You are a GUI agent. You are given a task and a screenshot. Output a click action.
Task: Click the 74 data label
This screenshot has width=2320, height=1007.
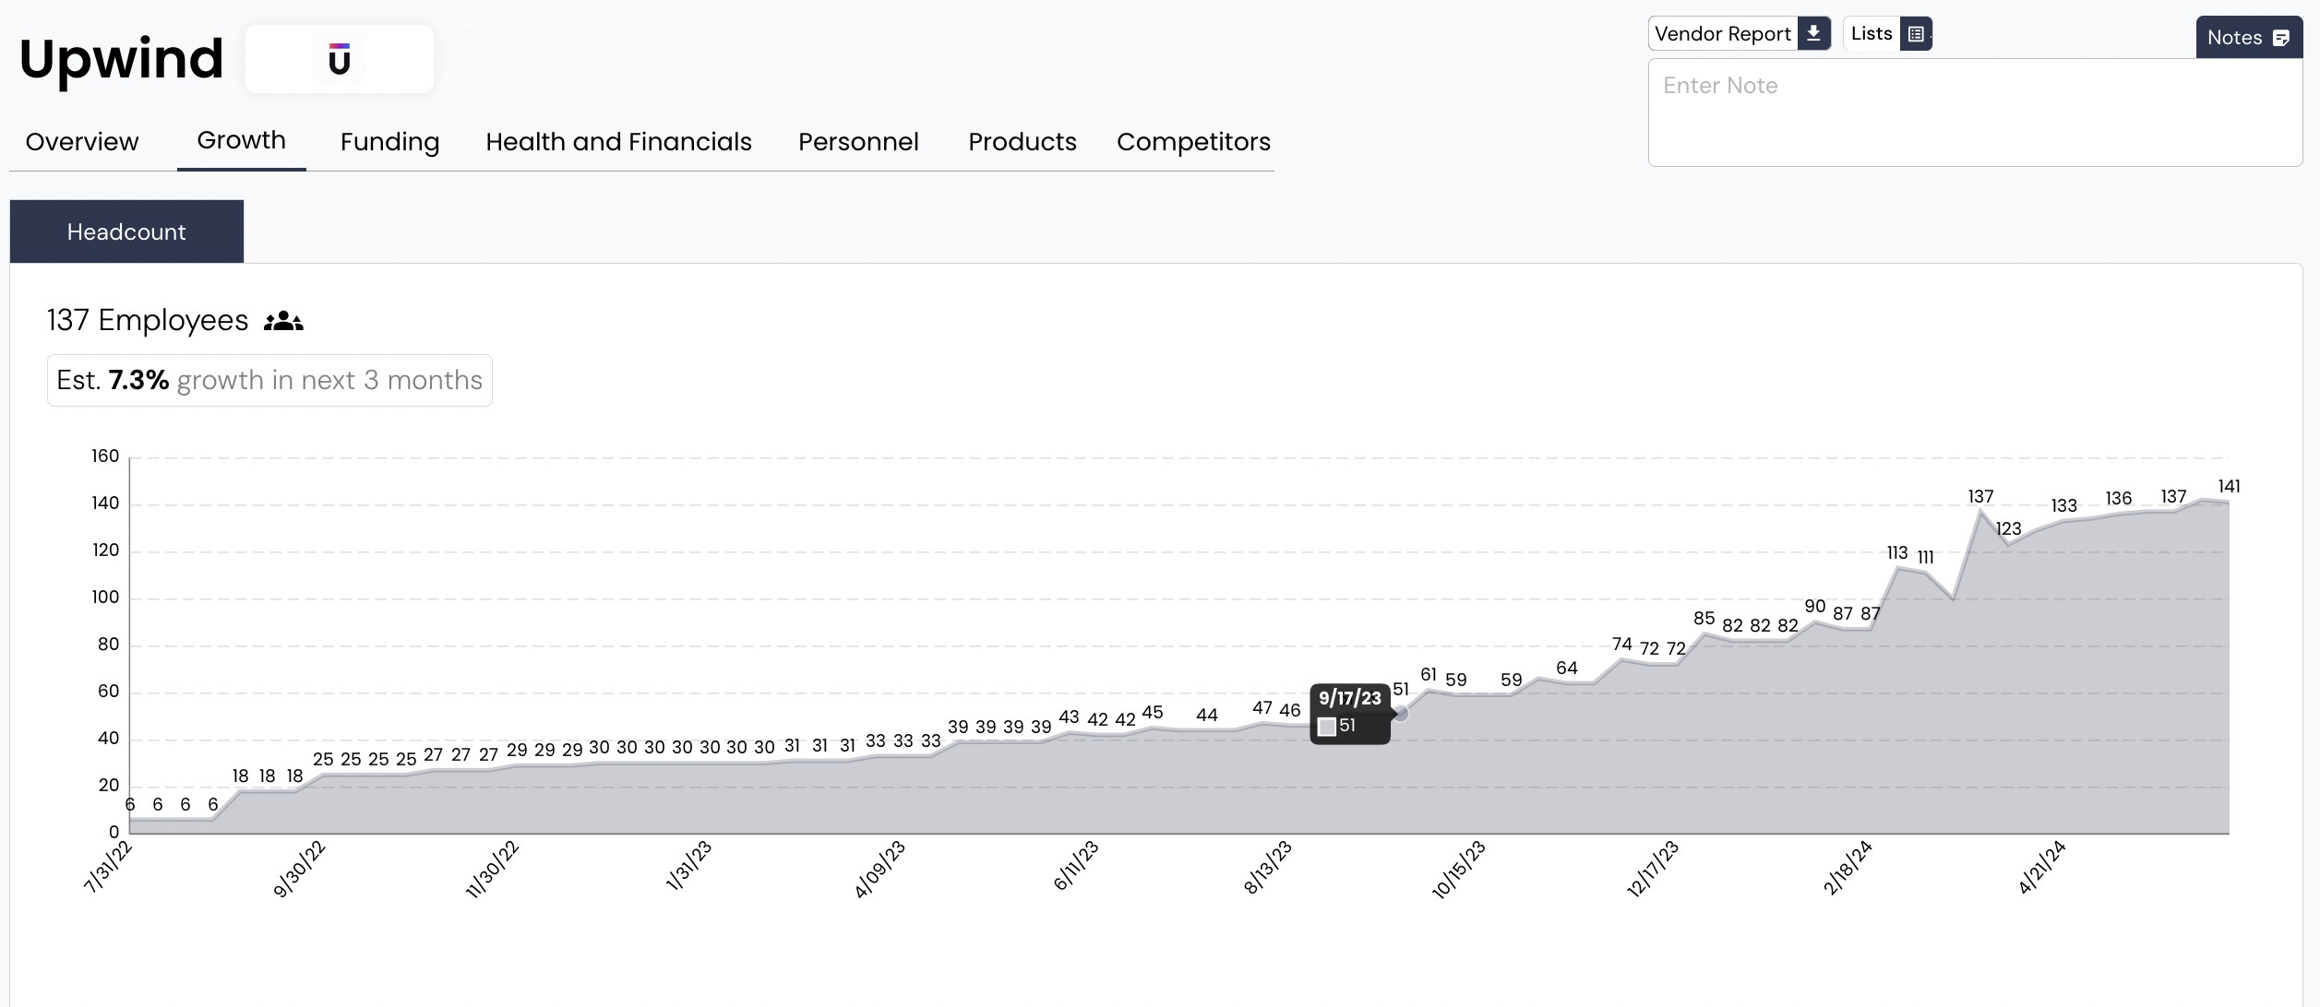[x=1621, y=644]
